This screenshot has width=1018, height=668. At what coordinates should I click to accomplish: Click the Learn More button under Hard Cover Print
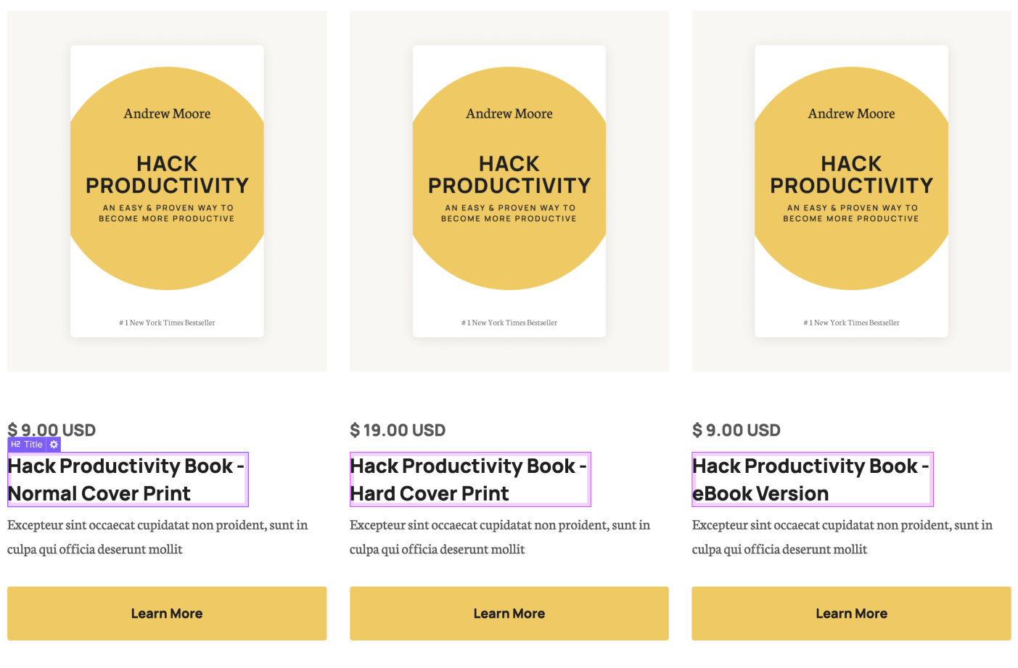click(x=509, y=613)
